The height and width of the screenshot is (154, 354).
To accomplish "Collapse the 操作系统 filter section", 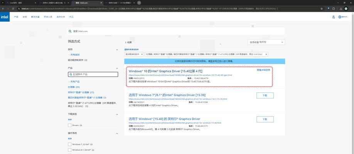I will tap(117, 134).
